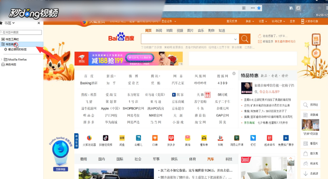Open the 4399 site link

click(x=222, y=83)
